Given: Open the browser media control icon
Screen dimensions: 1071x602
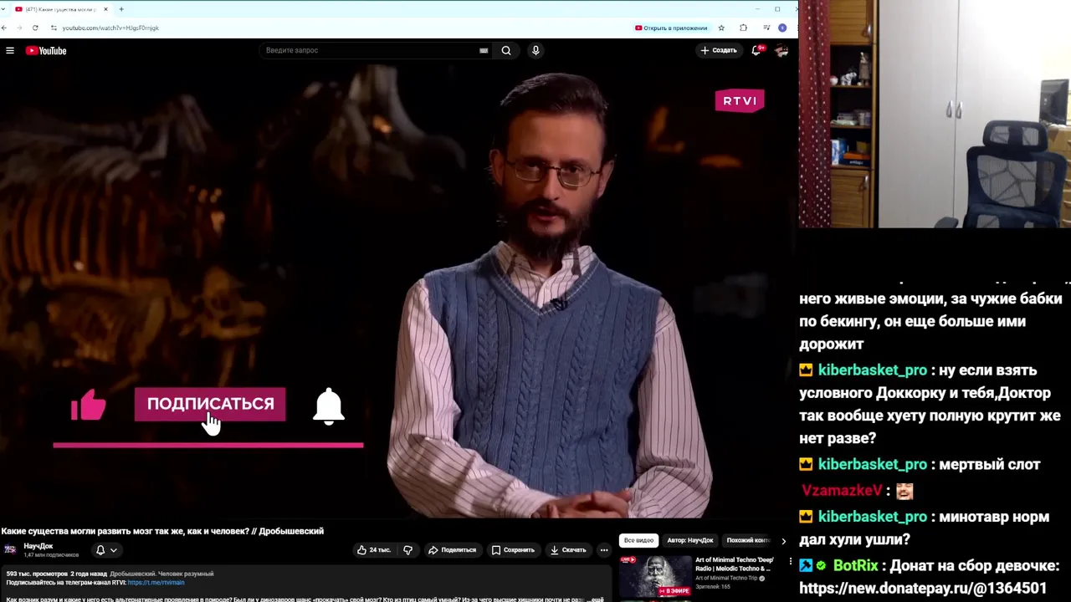Looking at the screenshot, I should coord(766,28).
